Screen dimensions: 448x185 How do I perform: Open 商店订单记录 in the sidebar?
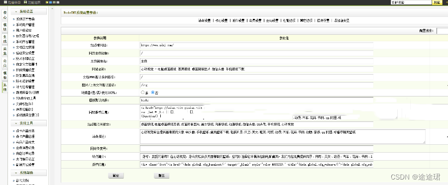click(x=25, y=153)
